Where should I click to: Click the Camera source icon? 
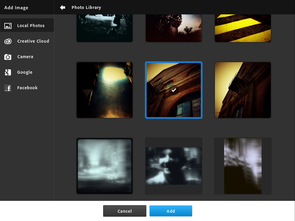(8, 57)
